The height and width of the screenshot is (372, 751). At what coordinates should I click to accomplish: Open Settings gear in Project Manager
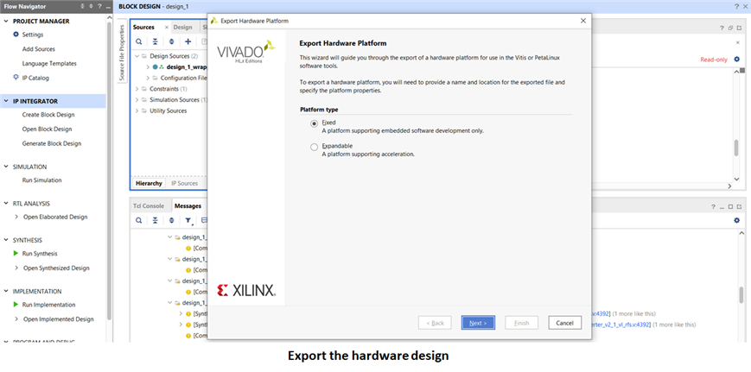tap(16, 35)
